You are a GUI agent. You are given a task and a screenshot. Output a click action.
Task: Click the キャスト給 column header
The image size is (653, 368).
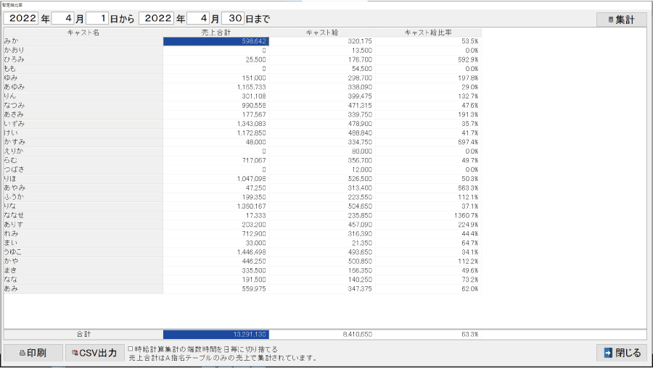tap(321, 33)
